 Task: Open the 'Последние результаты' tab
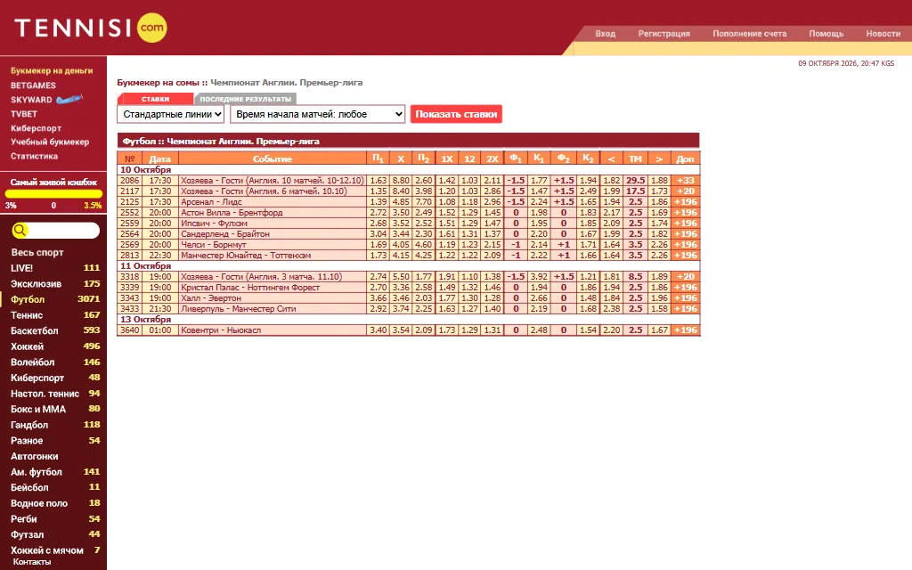click(246, 99)
